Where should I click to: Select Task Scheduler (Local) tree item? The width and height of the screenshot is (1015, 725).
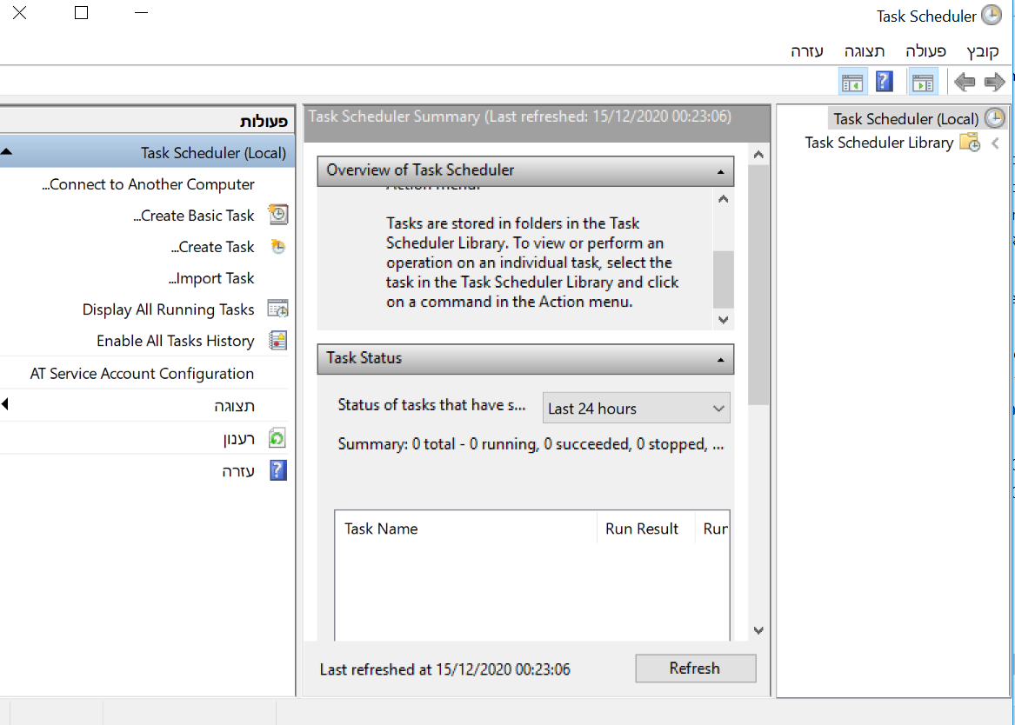click(x=905, y=119)
